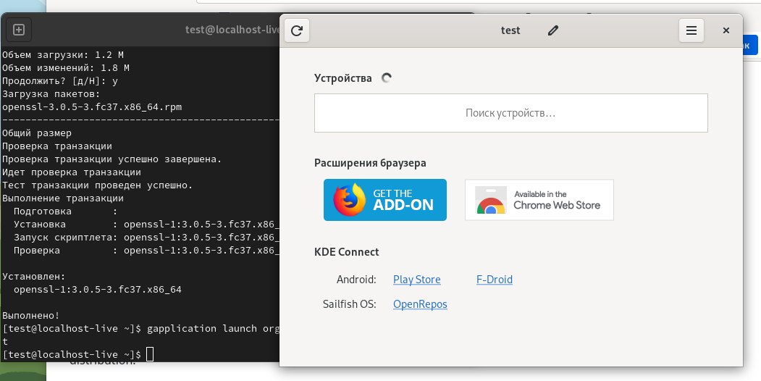Image resolution: width=761 pixels, height=381 pixels.
Task: Focus the terminal command prompt cursor
Action: coord(150,353)
